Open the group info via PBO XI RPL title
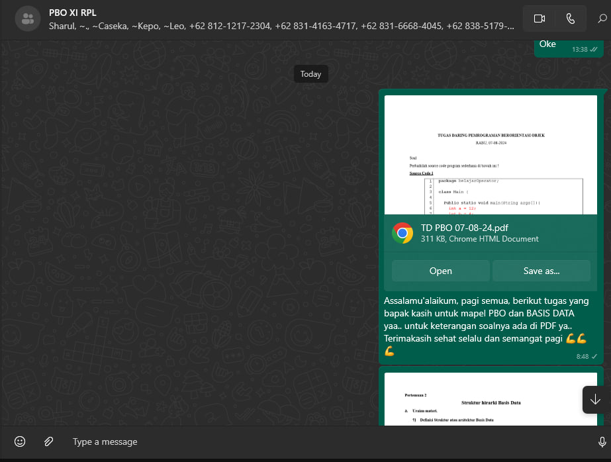The height and width of the screenshot is (462, 611). [72, 13]
